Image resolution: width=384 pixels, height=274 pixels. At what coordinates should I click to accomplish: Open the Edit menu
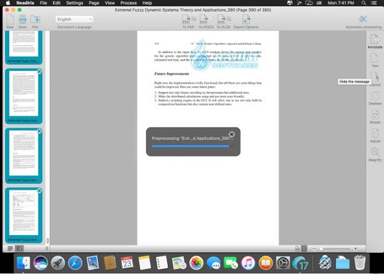pos(56,3)
